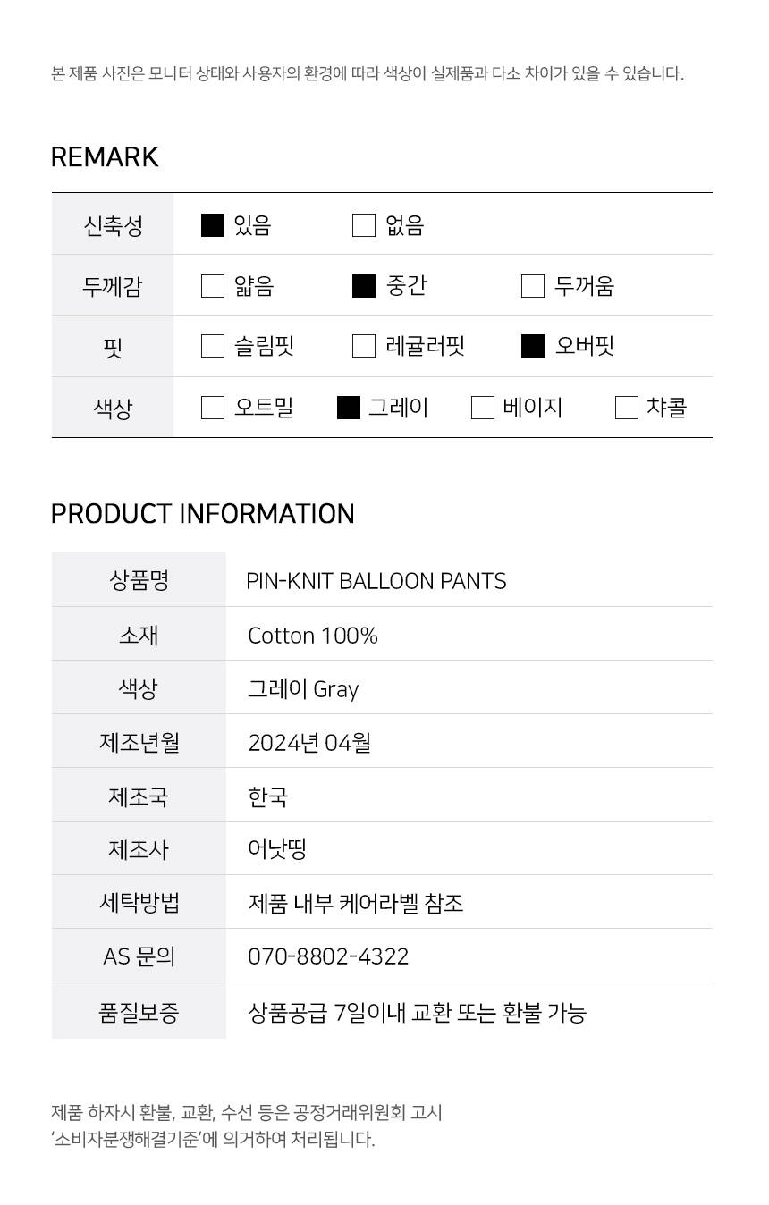This screenshot has width=769, height=1205.
Task: Tick the 두꺼움 thickness checkbox
Action: (x=533, y=286)
